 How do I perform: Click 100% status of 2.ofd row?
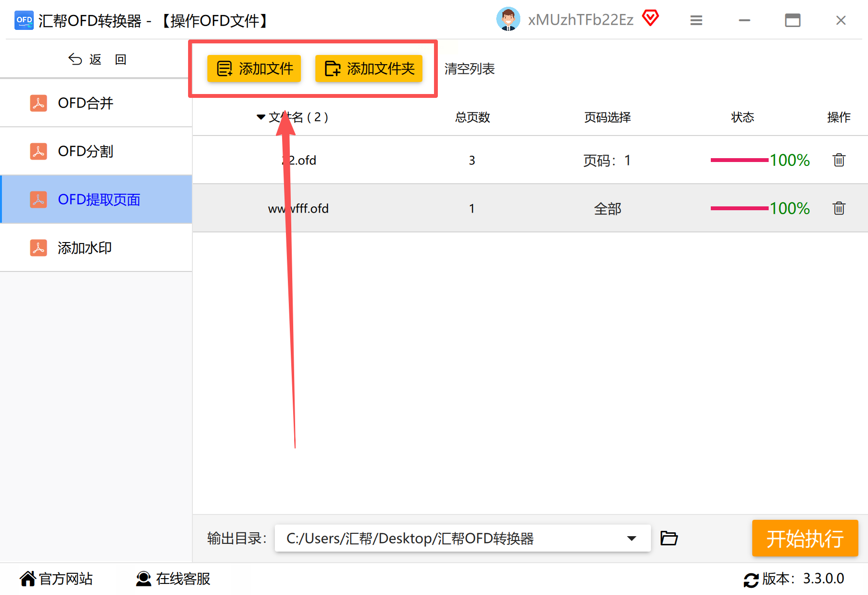coord(789,160)
